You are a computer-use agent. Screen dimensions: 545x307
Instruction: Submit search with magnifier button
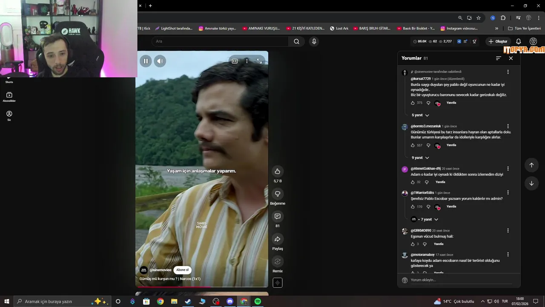click(296, 41)
